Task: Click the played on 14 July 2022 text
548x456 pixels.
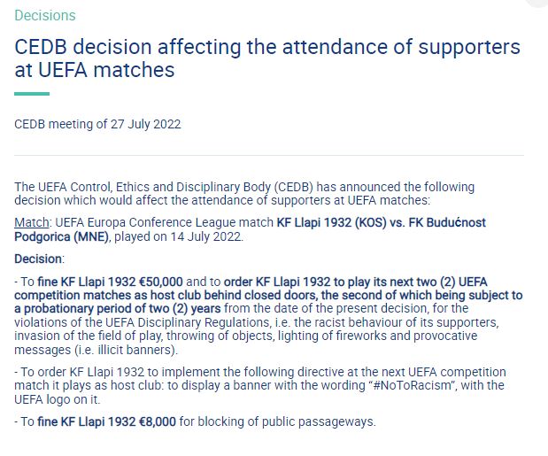Action: click(177, 236)
